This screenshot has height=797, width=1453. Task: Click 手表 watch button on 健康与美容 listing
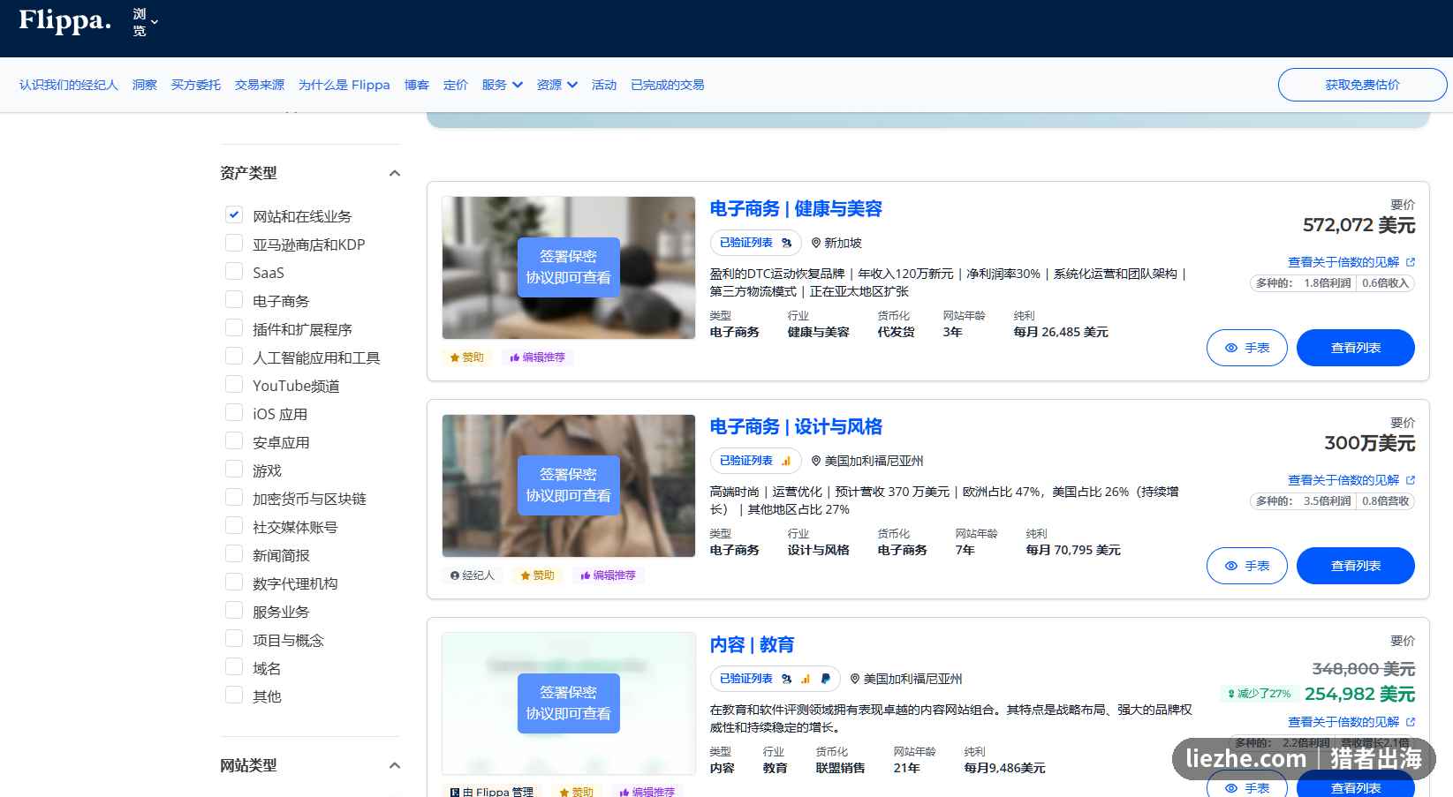coord(1246,348)
